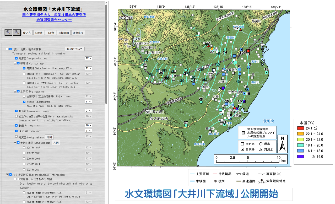Check the 1997年 land use layer
The height and width of the screenshot is (204, 335).
(25, 153)
